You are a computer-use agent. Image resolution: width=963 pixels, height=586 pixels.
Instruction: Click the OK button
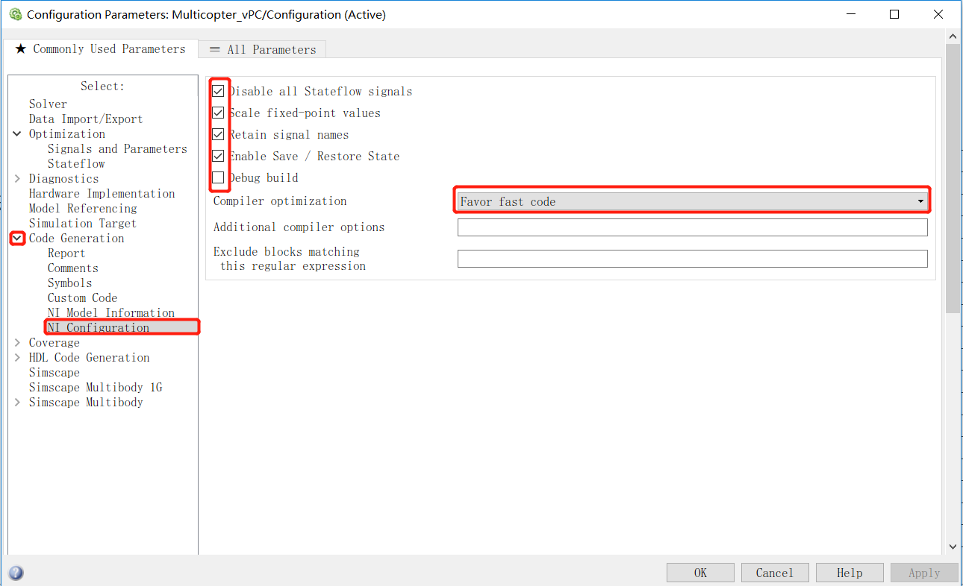[700, 573]
